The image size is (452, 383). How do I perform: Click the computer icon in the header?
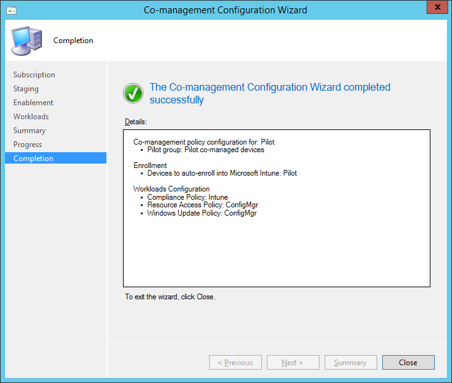coord(27,41)
